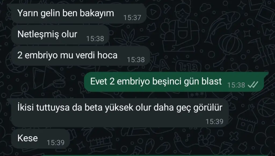Tap the 15:39 timestamp on beta message
The image size is (275, 156).
[214, 121]
